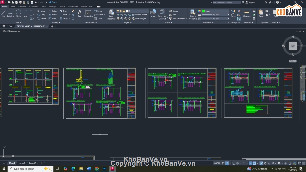Expand the Modify panel flyout

point(55,23)
